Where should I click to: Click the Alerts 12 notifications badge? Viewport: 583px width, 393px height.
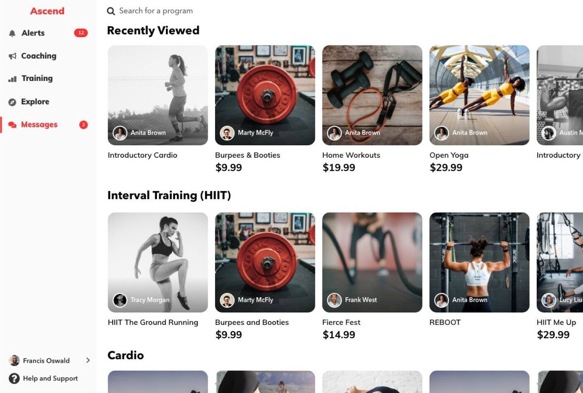tap(81, 33)
